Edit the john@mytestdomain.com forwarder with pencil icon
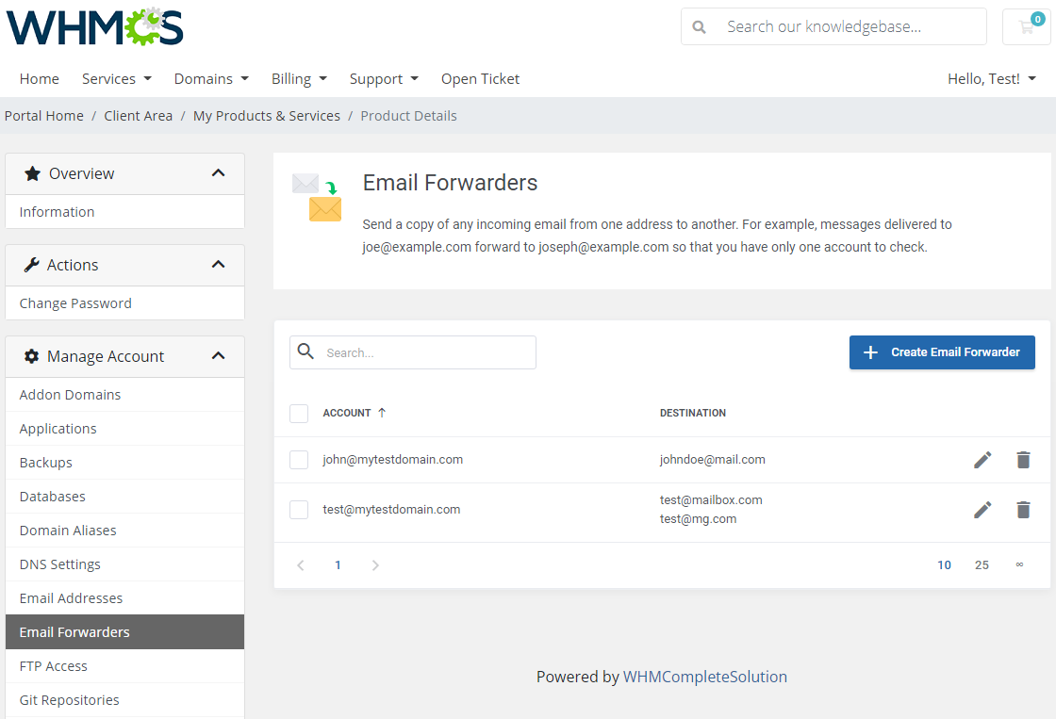1056x719 pixels. (x=982, y=460)
